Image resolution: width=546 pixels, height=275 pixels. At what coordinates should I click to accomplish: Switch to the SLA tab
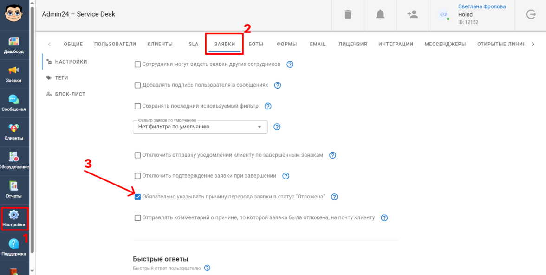pos(193,44)
